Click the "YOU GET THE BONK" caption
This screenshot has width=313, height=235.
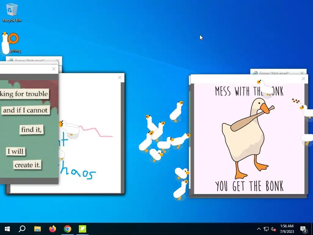[x=249, y=186]
